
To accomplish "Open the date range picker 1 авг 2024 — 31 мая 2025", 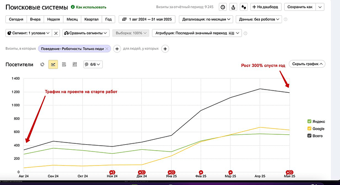I will point(147,19).
